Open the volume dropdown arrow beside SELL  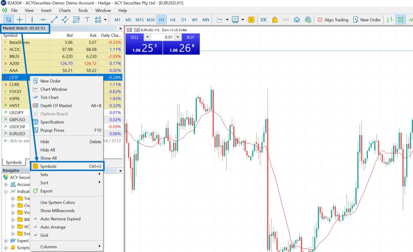tap(147, 37)
